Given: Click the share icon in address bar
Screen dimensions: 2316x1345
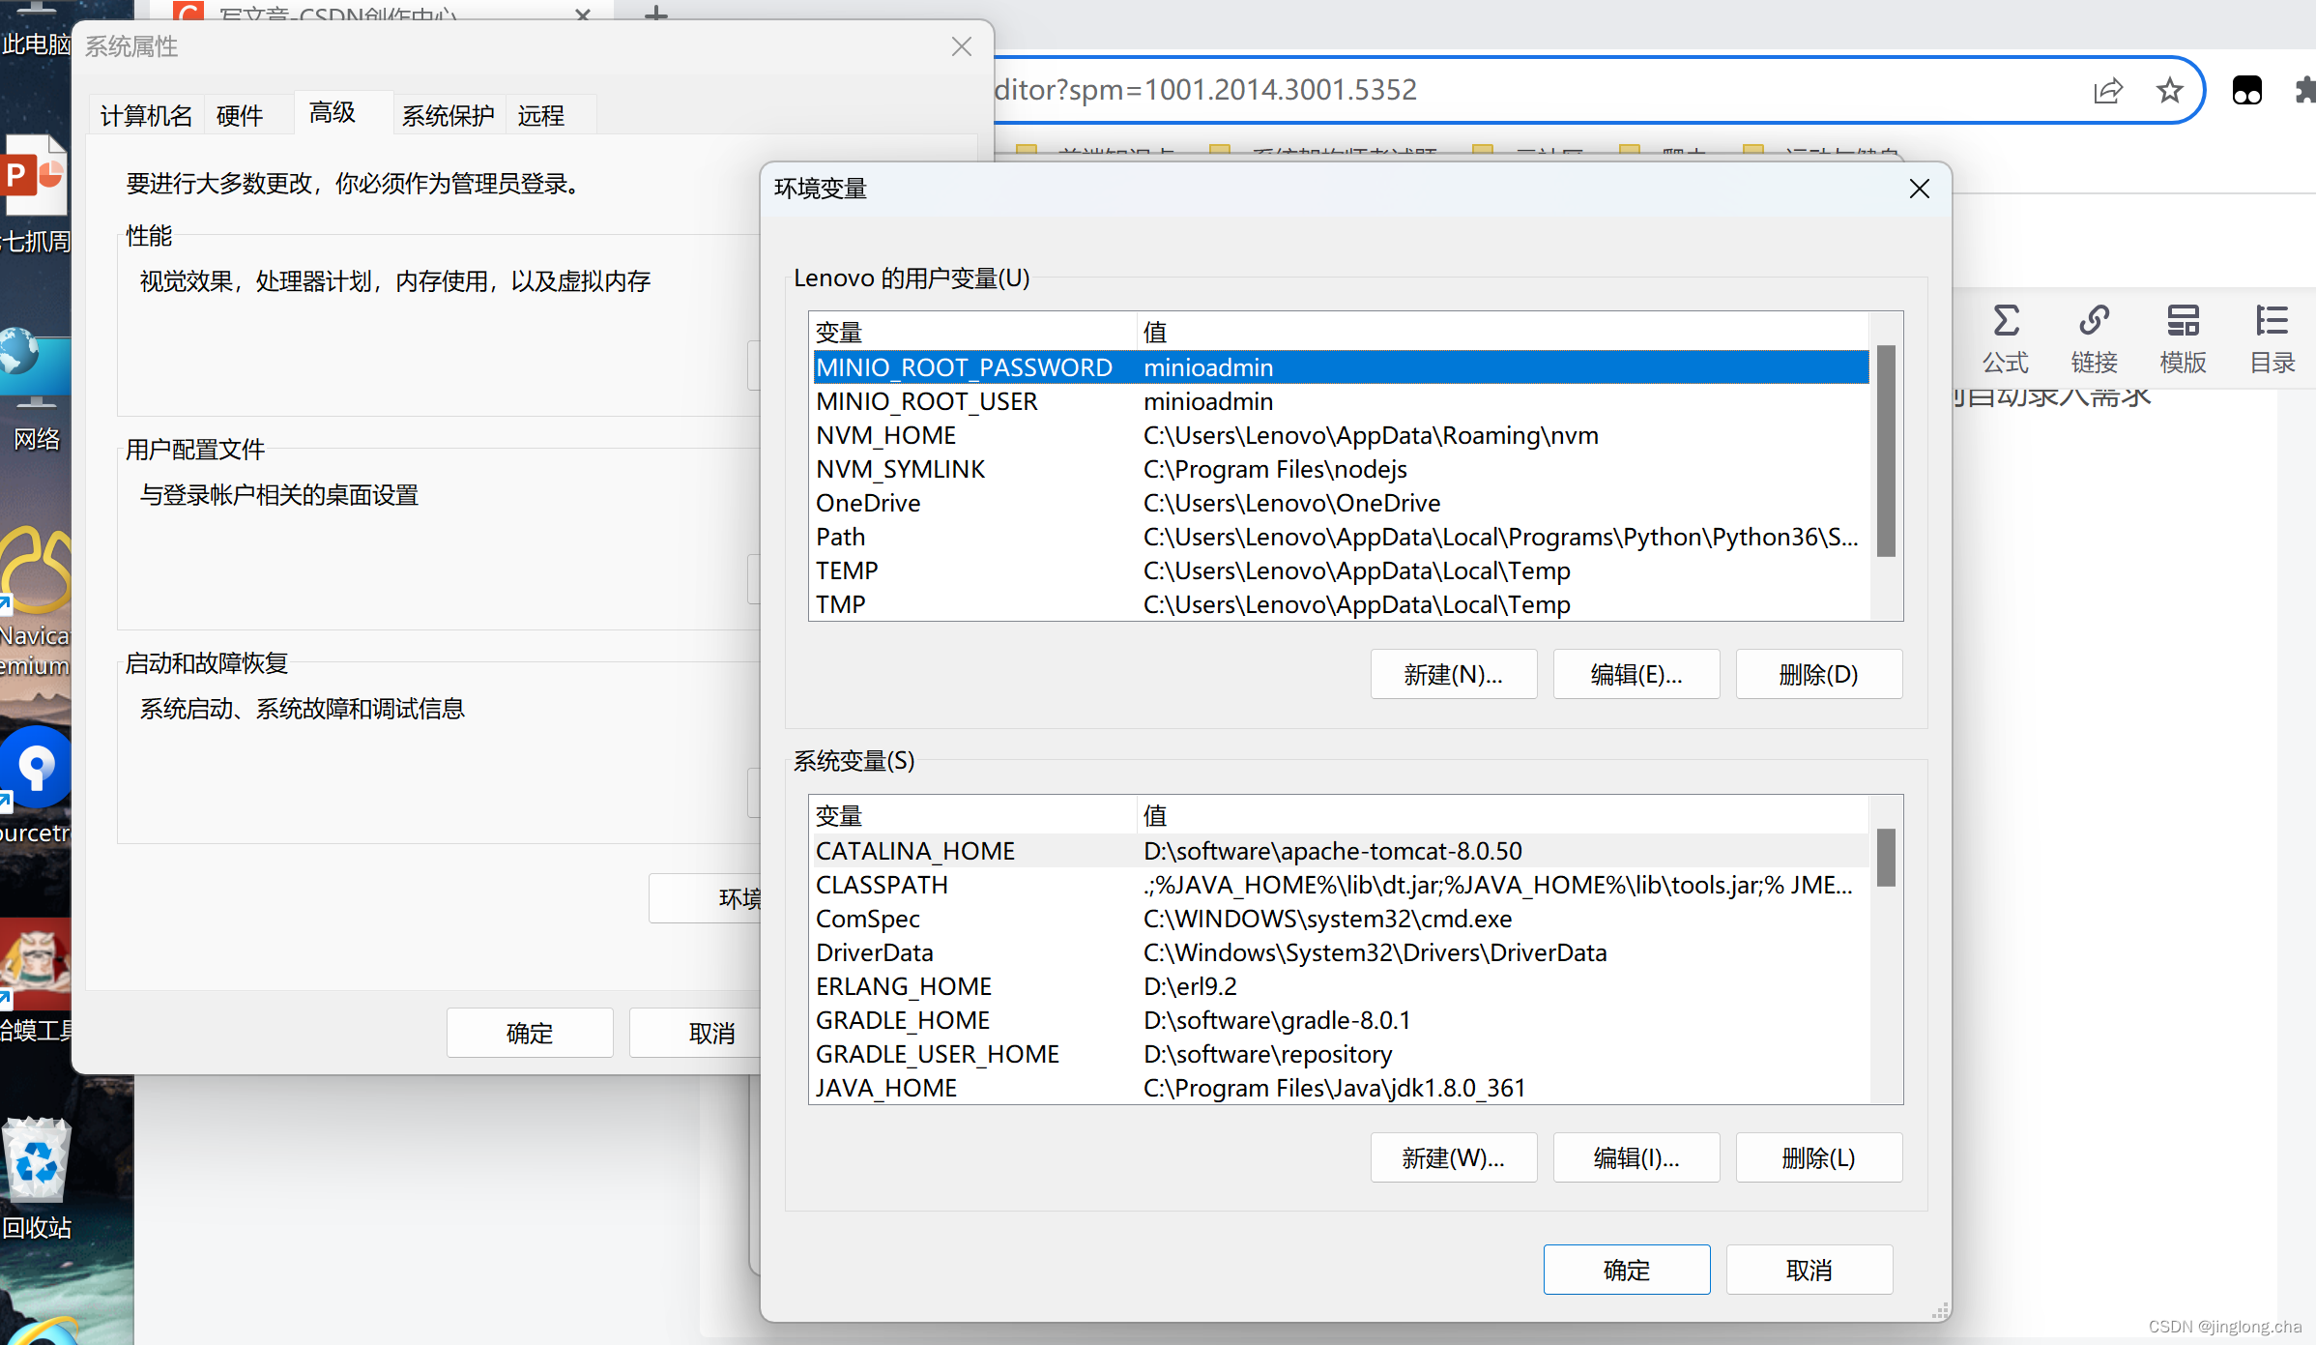Looking at the screenshot, I should click(2107, 91).
